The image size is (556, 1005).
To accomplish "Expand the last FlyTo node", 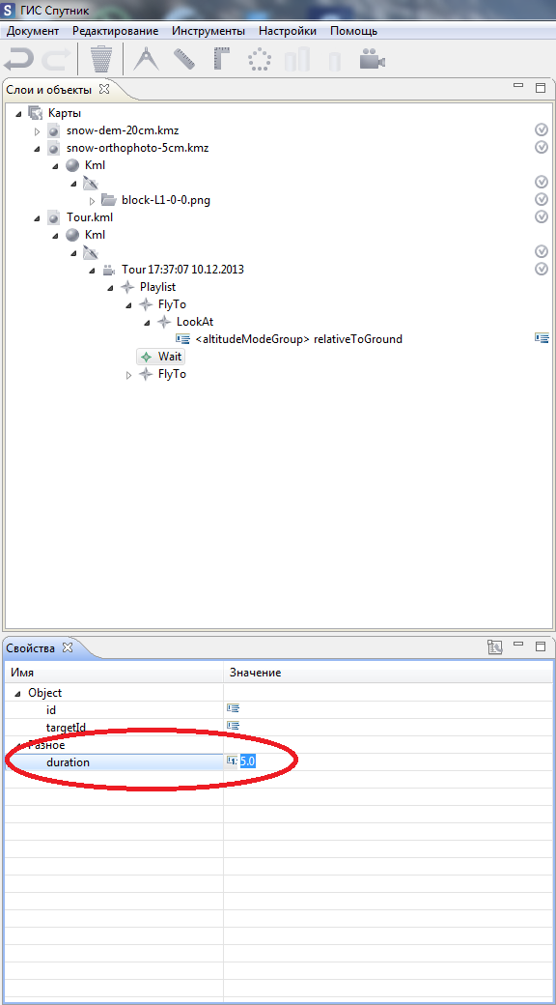I will coord(128,374).
